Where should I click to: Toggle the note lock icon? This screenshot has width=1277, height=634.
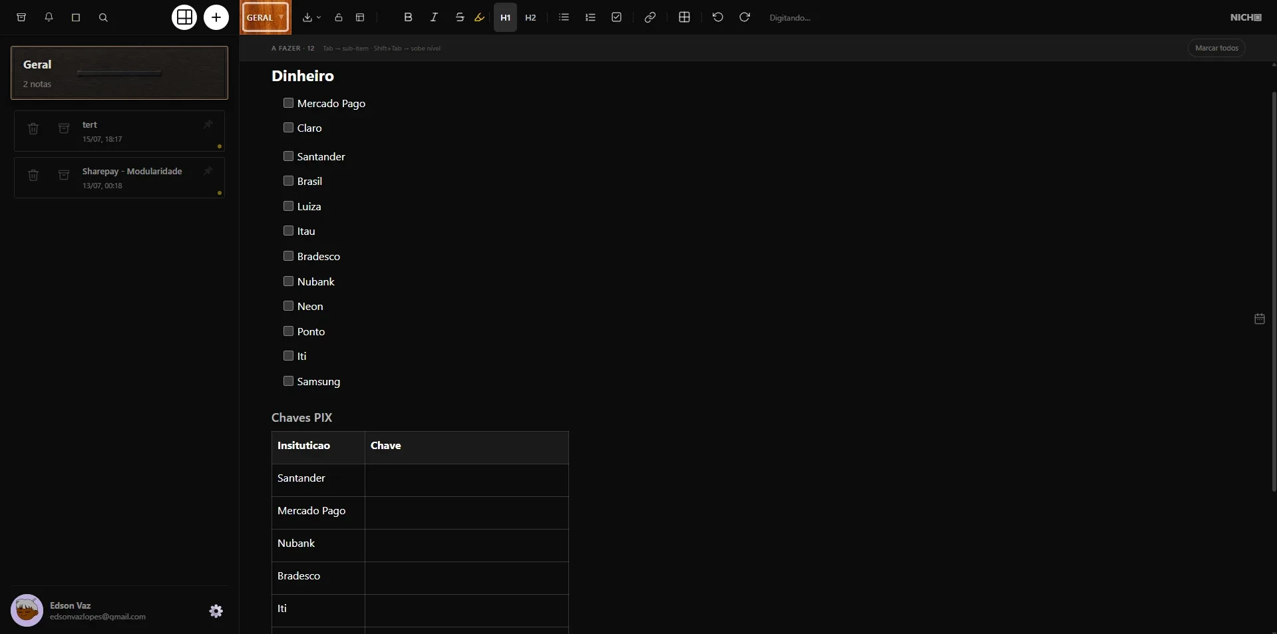(339, 17)
